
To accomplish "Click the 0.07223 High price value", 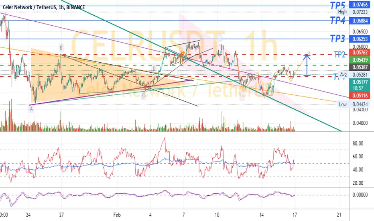I will click(x=360, y=12).
